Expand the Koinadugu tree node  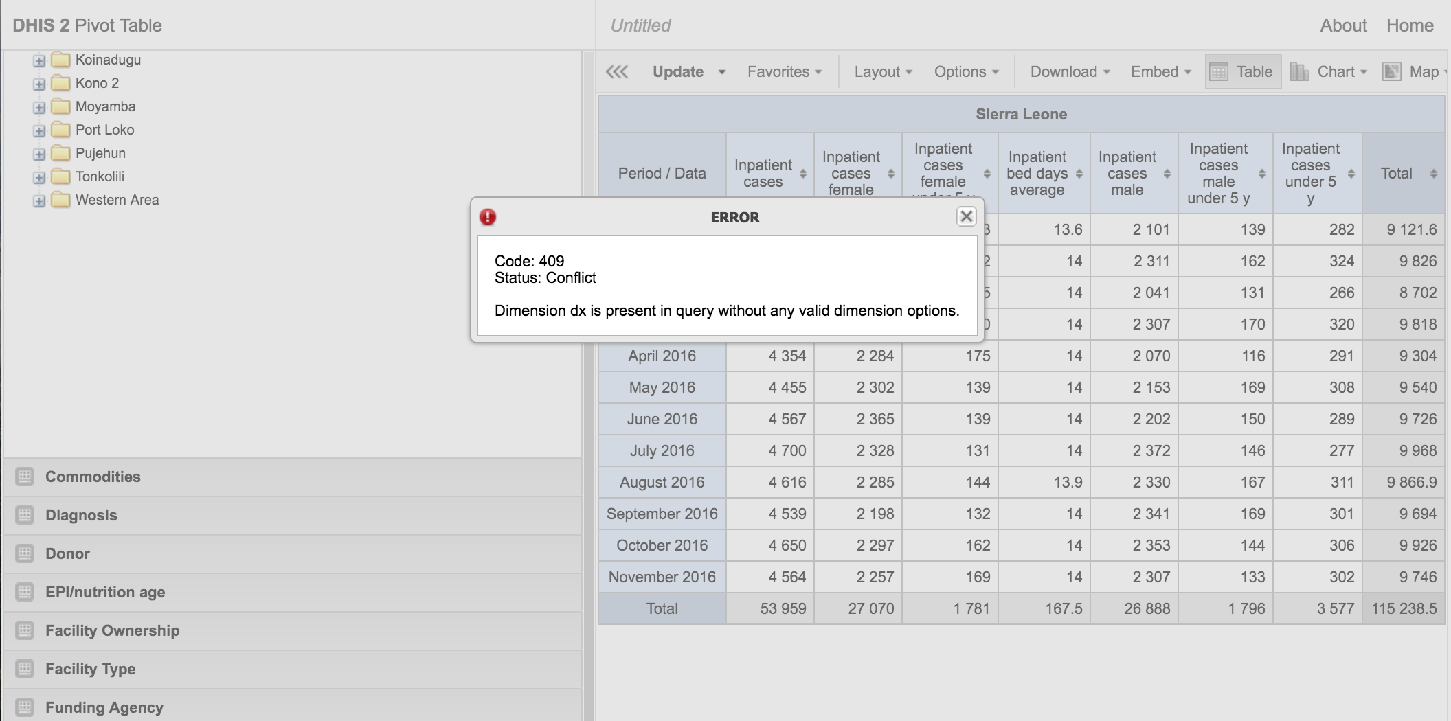(39, 60)
